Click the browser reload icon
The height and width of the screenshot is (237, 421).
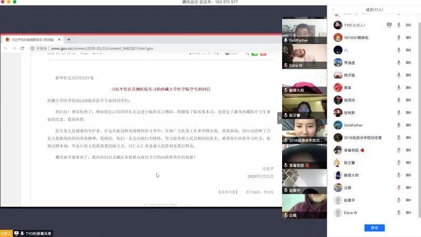24,48
